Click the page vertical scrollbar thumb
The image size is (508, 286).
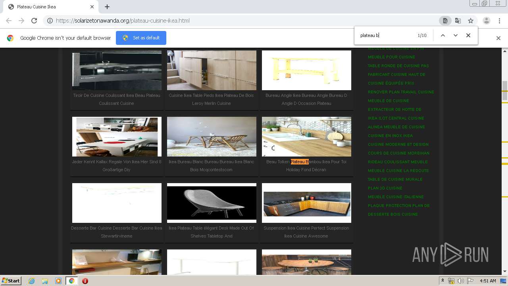tap(505, 90)
